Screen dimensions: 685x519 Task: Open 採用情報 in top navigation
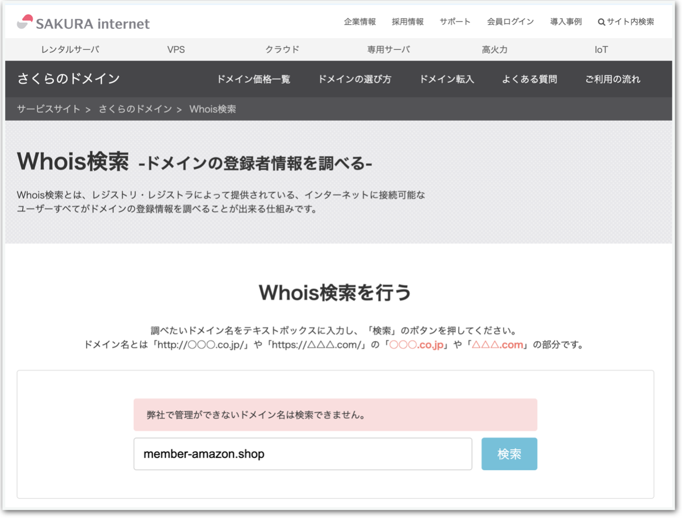408,22
